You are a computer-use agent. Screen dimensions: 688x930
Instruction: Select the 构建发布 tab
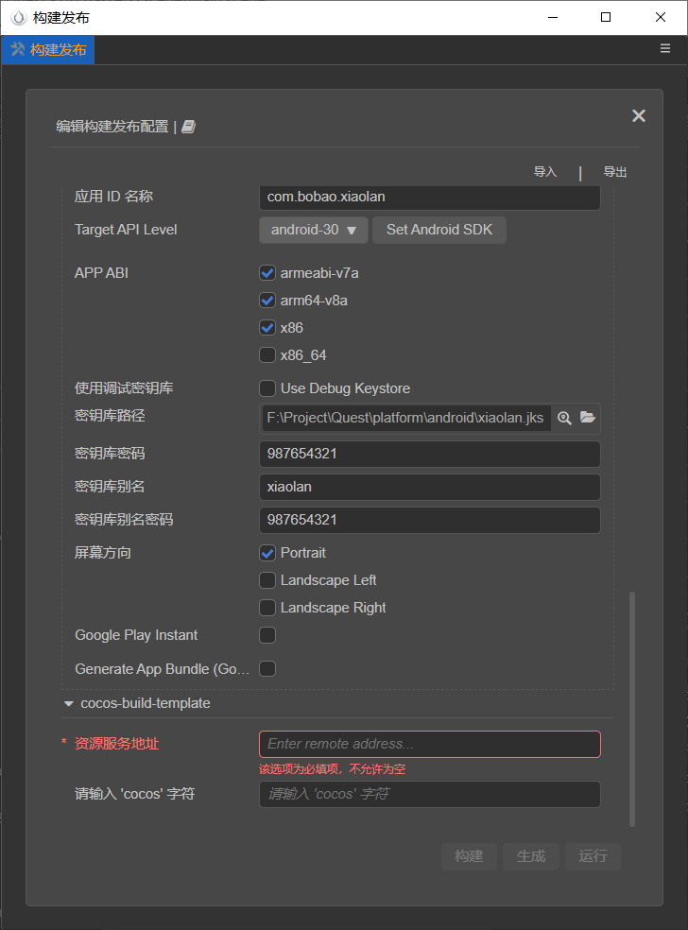(x=48, y=50)
